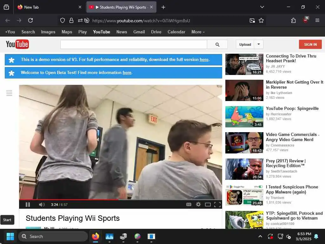Follow the 'here' link in Open Beta banner
Viewport: 325px width, 244px height.
click(x=127, y=73)
